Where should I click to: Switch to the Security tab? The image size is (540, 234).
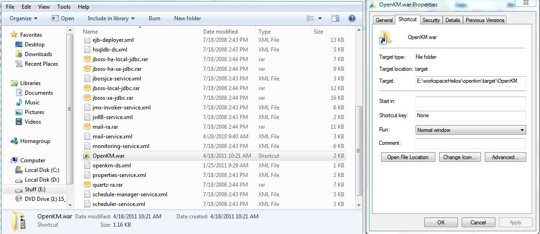coord(431,20)
